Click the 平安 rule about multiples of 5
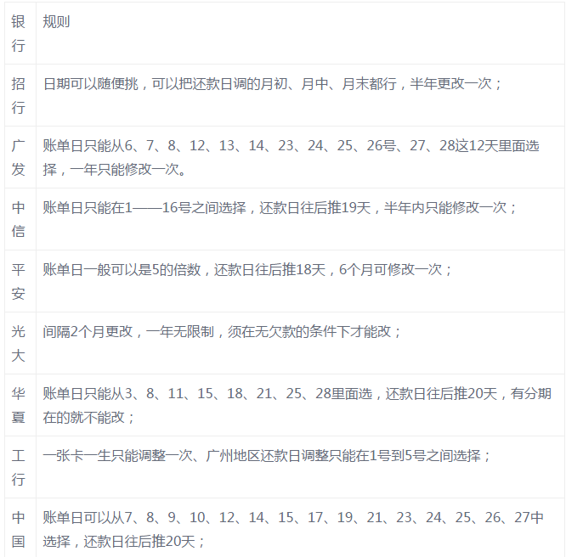Screen dimensions: 566x557 coord(300,281)
